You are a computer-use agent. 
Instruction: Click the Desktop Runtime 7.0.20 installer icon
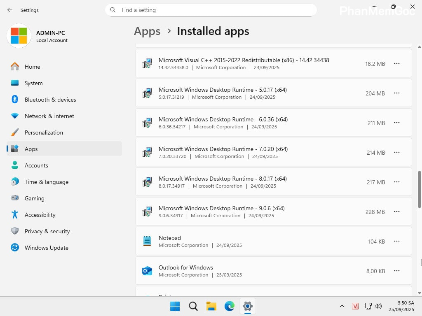(147, 152)
